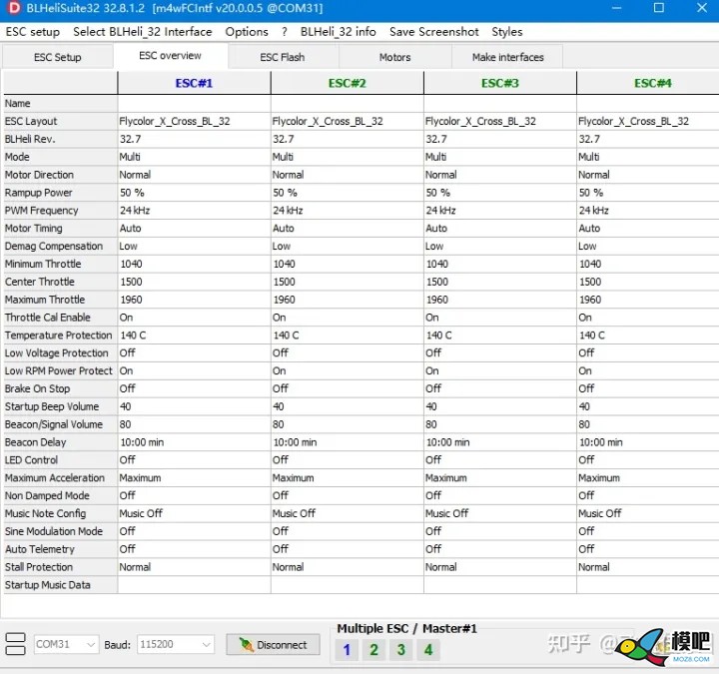
Task: Open Select BLHeli_32 Interface menu
Action: [x=143, y=32]
